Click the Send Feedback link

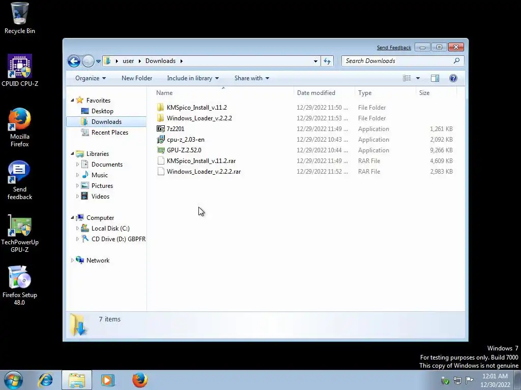click(394, 48)
